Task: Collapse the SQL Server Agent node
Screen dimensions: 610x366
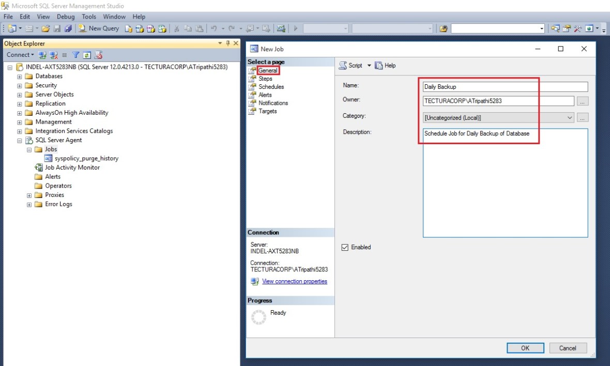Action: tap(20, 140)
